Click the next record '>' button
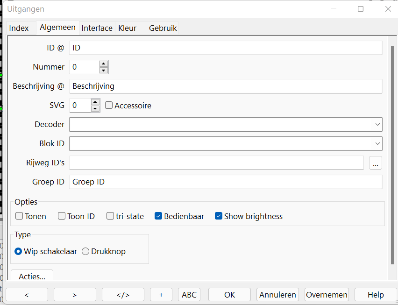 click(75, 295)
